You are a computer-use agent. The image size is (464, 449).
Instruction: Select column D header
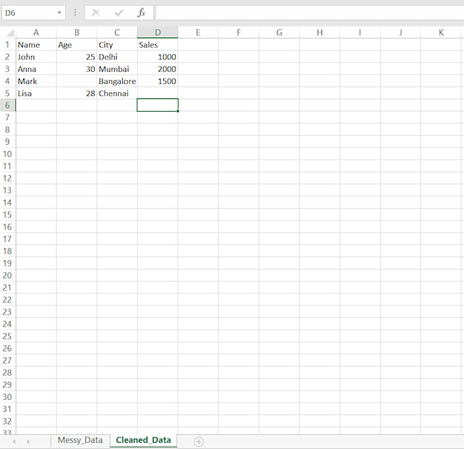158,32
